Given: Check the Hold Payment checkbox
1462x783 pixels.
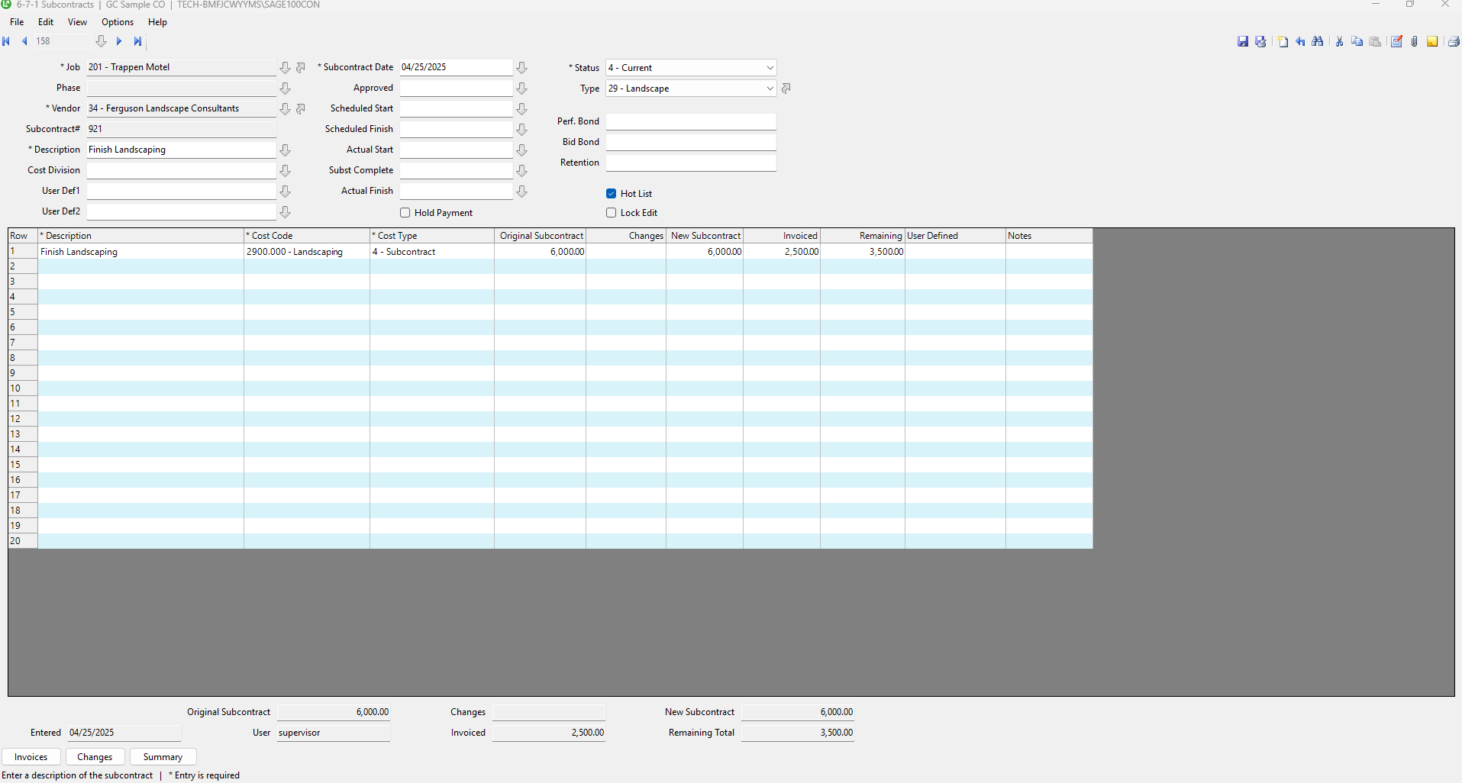Looking at the screenshot, I should (x=405, y=213).
